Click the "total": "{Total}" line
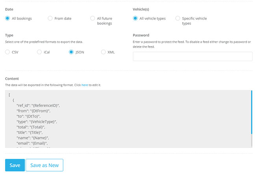Viewport: 256px width, 177px height. pyautogui.click(x=31, y=127)
